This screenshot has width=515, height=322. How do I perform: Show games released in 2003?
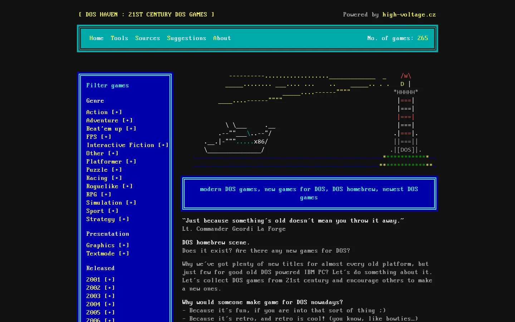click(100, 296)
